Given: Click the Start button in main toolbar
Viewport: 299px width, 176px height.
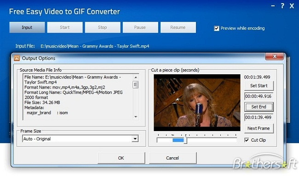Looking at the screenshot, I should [65, 27].
